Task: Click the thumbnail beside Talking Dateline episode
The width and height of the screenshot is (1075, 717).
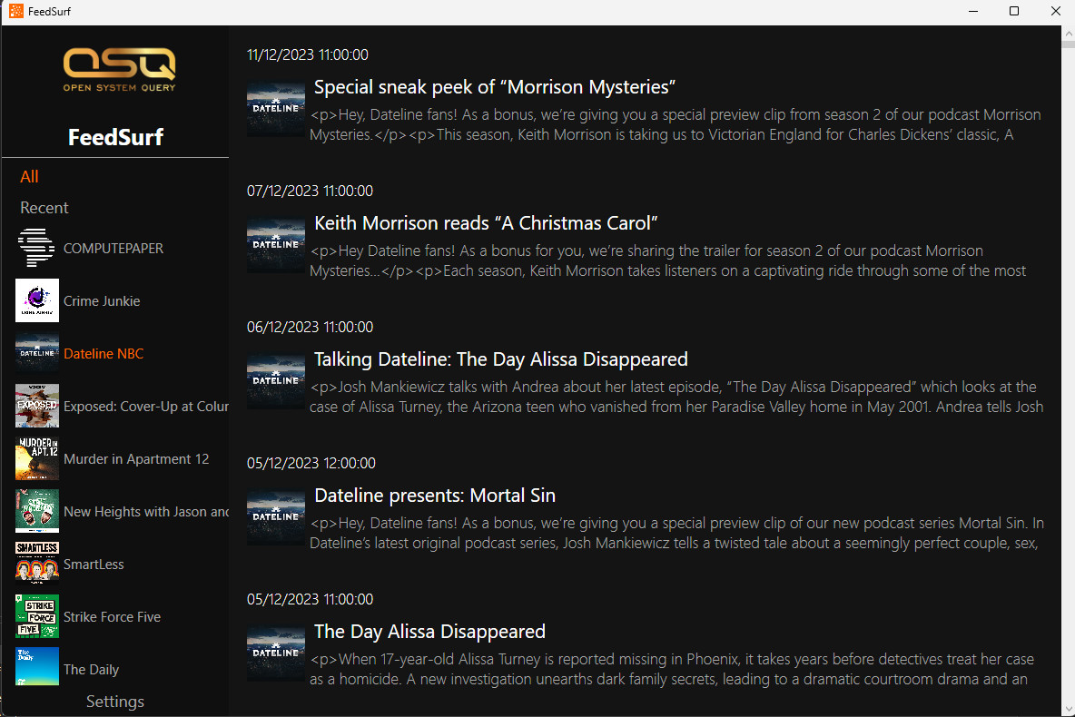Action: tap(276, 381)
